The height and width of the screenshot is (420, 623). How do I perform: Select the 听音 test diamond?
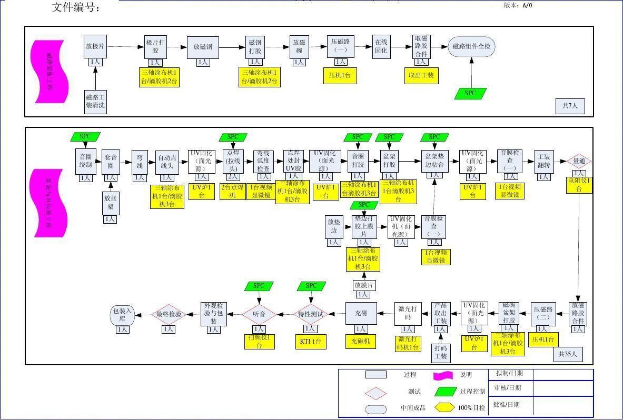[x=259, y=314]
